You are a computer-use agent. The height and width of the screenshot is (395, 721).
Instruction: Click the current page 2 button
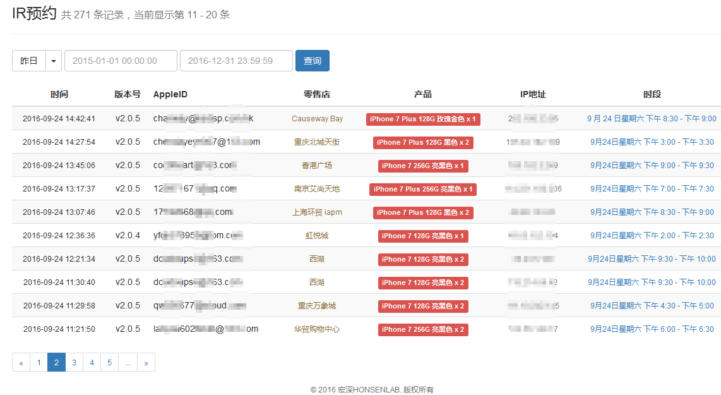[57, 363]
